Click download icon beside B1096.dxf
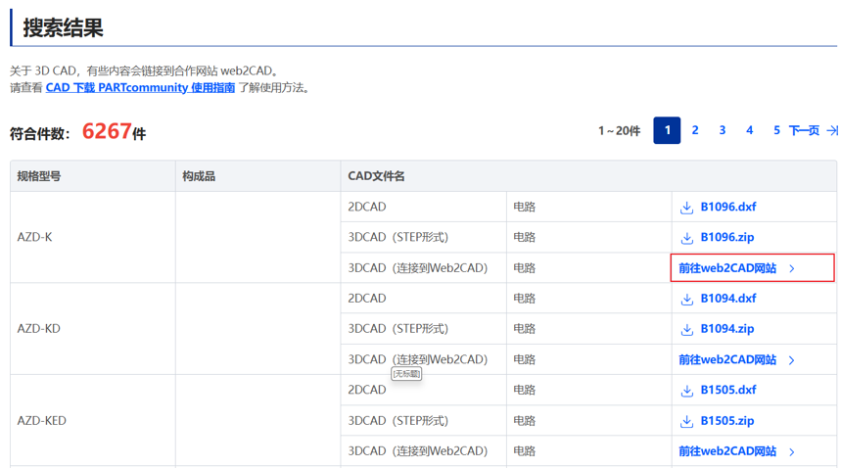Viewport: 841px width, 468px height. tap(687, 208)
